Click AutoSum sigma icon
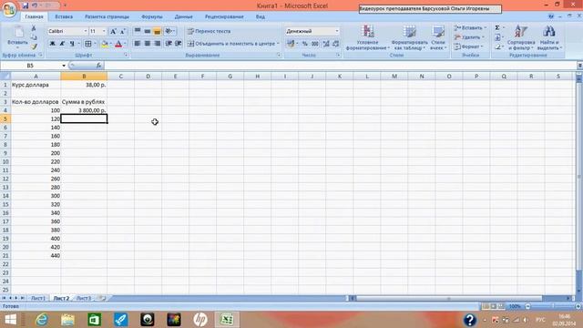Viewport: 583px width, 328px height. point(497,27)
